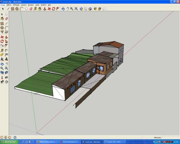Open the Outils menu
The width and height of the screenshot is (180, 144).
coord(37,5)
